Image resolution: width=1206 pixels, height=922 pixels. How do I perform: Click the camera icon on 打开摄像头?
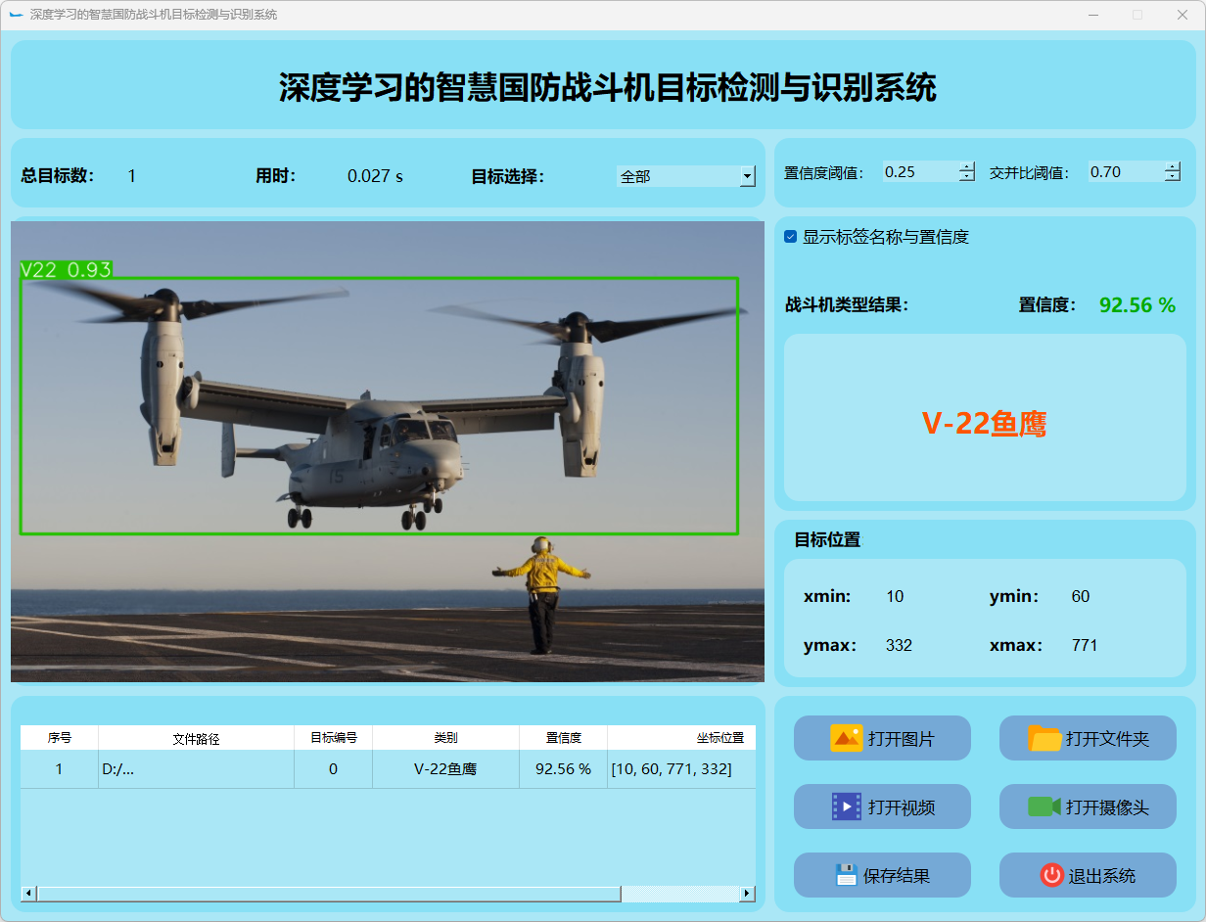point(1044,807)
